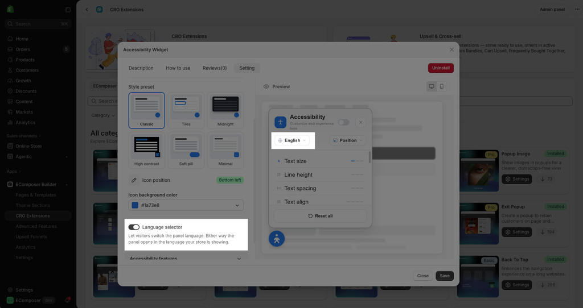Switch preview to desktop view
This screenshot has width=583, height=308.
pyautogui.click(x=432, y=86)
